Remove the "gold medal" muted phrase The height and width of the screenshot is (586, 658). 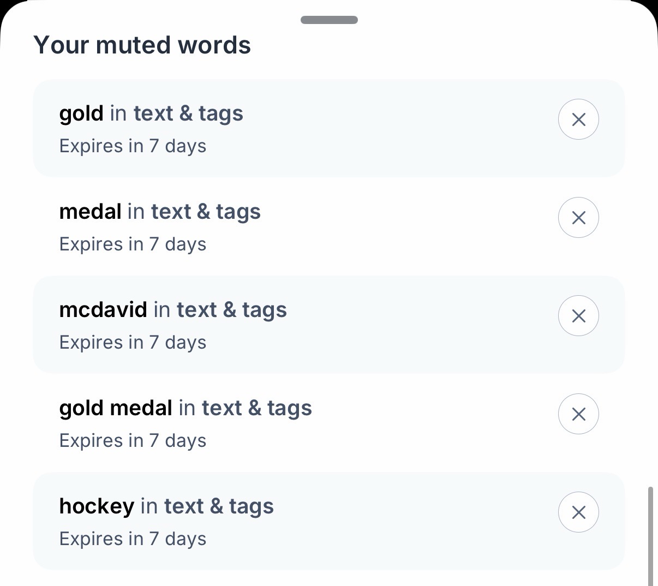578,414
